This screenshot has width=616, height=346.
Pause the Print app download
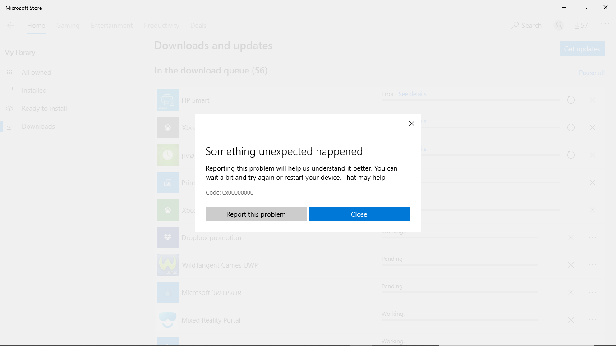pos(571,182)
